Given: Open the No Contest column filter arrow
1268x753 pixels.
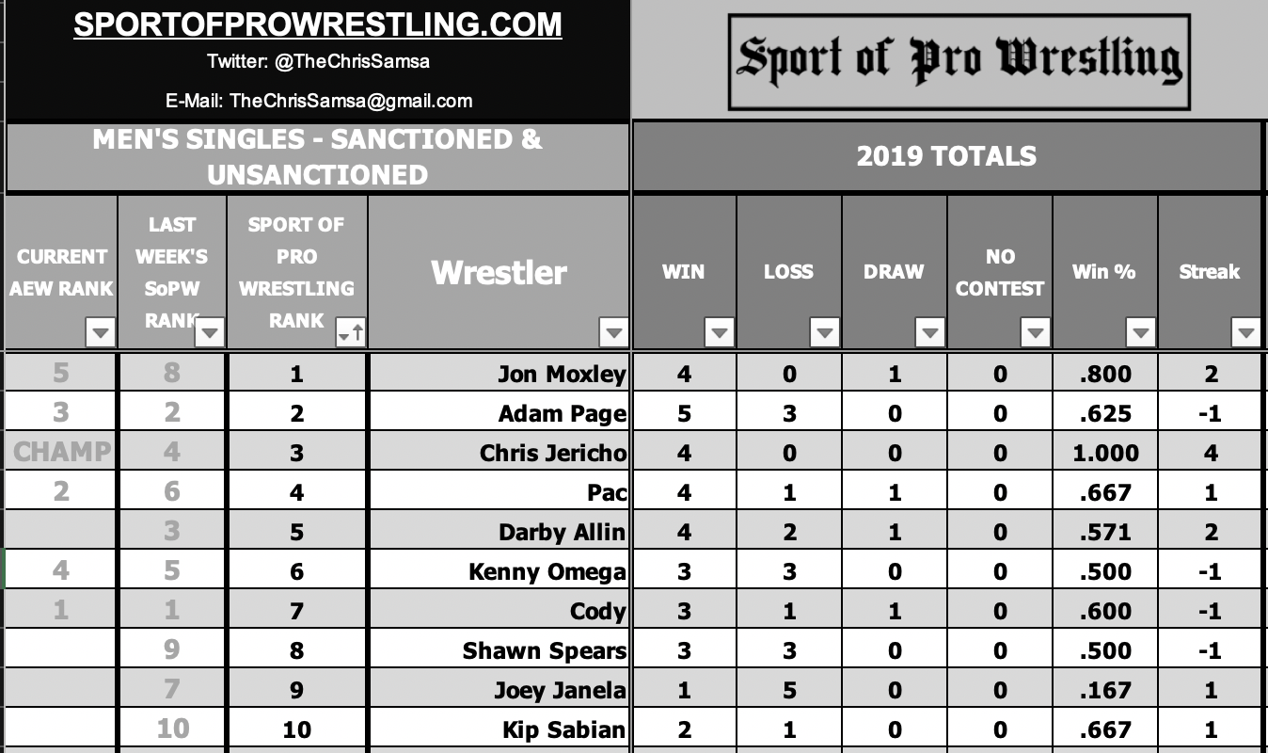Looking at the screenshot, I should 1036,332.
